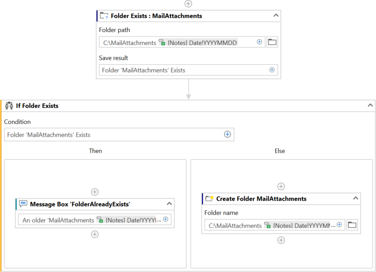Image resolution: width=376 pixels, height=272 pixels.
Task: Add activity below Create Folder in Else branch
Action: [281, 240]
